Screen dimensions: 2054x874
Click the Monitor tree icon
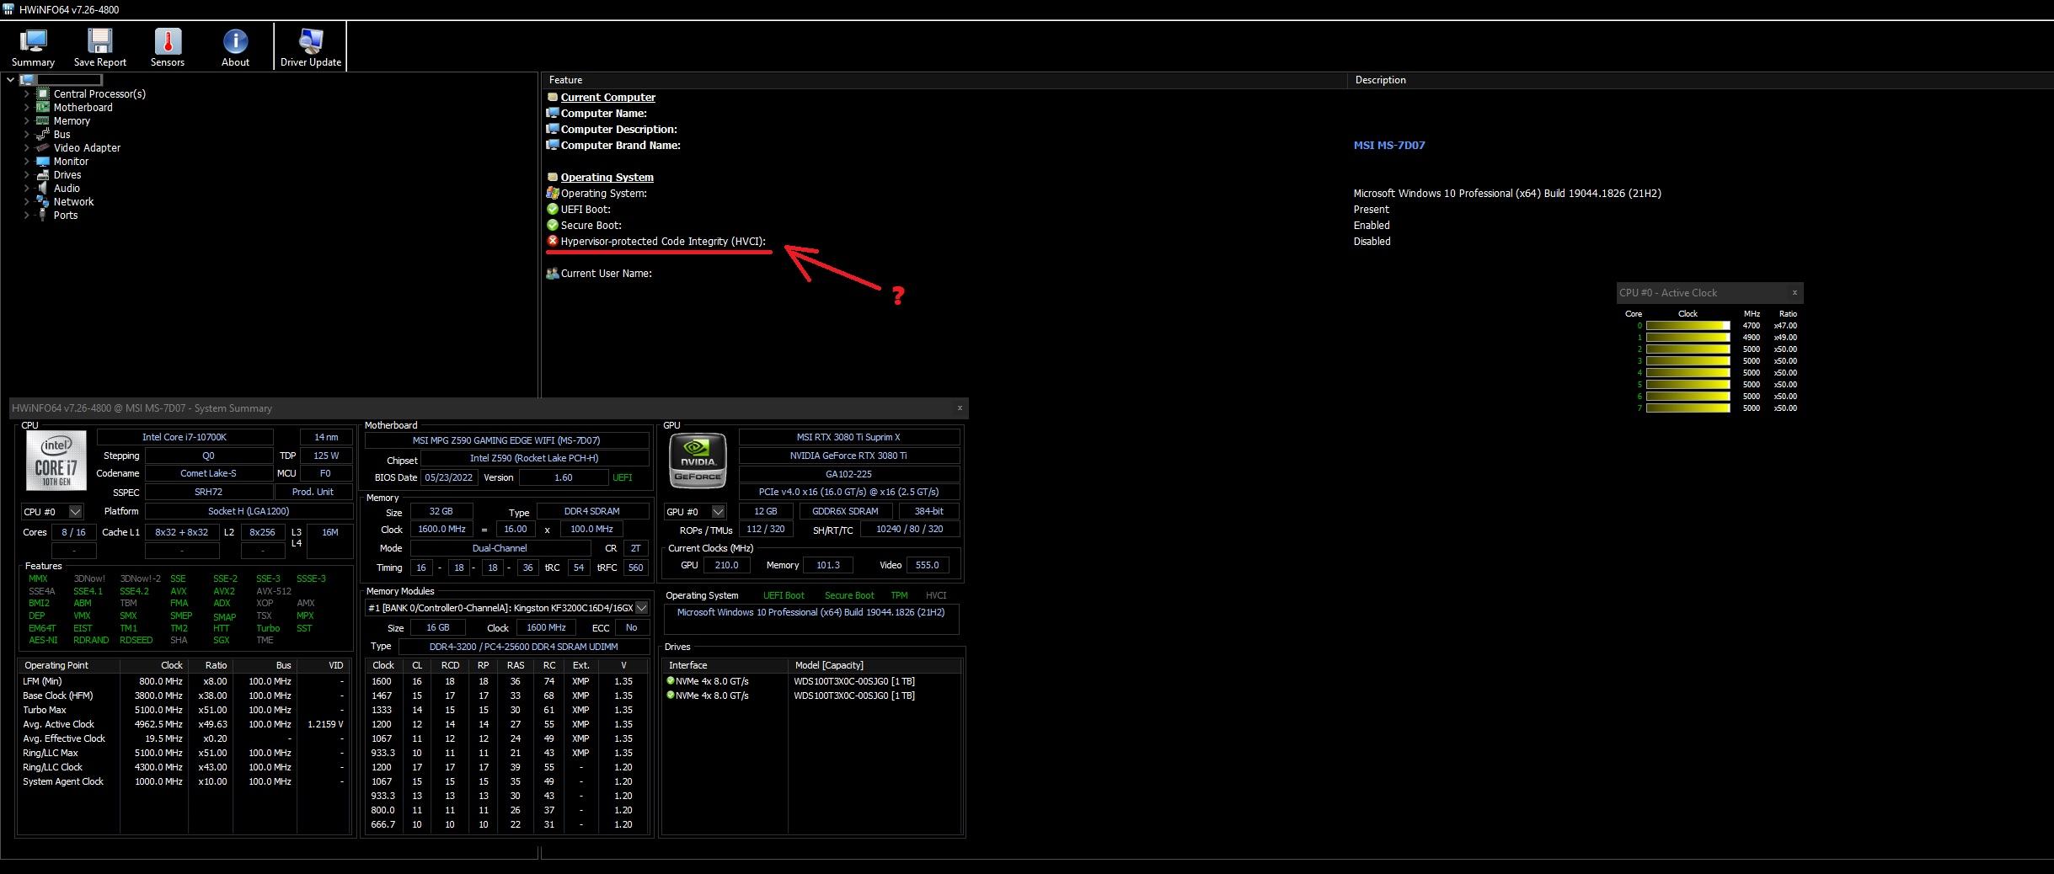42,161
